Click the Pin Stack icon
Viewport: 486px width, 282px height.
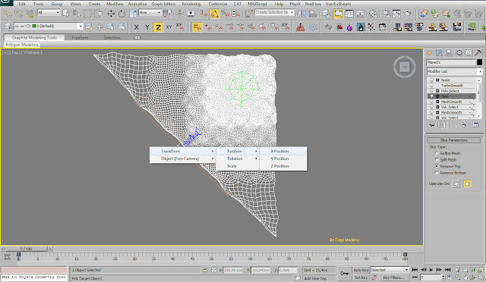click(432, 125)
